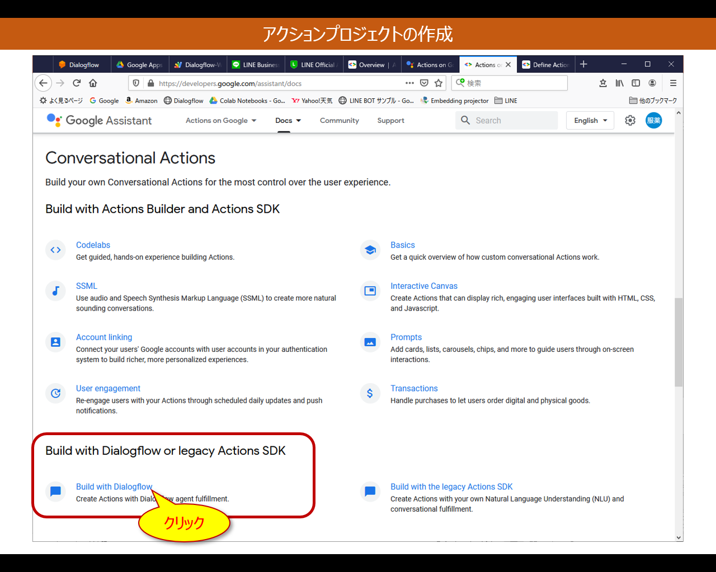The width and height of the screenshot is (716, 572).
Task: Open the Yahoo!天気 bookmark
Action: [x=312, y=101]
